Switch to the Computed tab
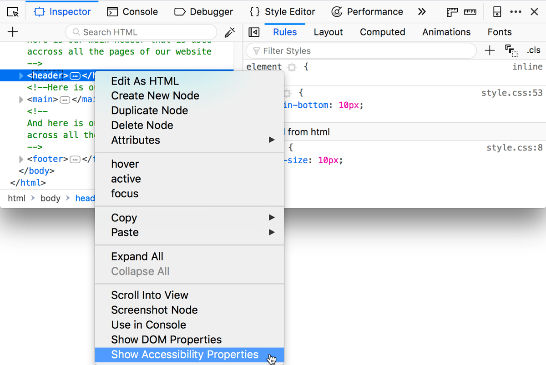Screen dimensions: 546x365 coord(382,32)
